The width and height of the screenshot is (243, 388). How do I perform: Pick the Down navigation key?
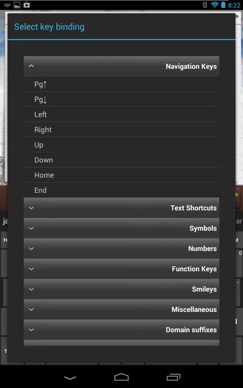121,159
